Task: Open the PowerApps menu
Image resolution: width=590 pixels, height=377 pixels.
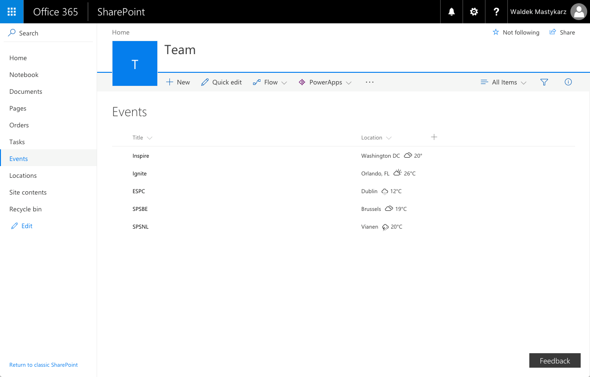Action: (325, 82)
